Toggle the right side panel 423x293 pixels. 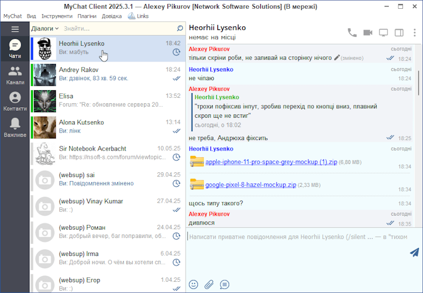coord(399,33)
